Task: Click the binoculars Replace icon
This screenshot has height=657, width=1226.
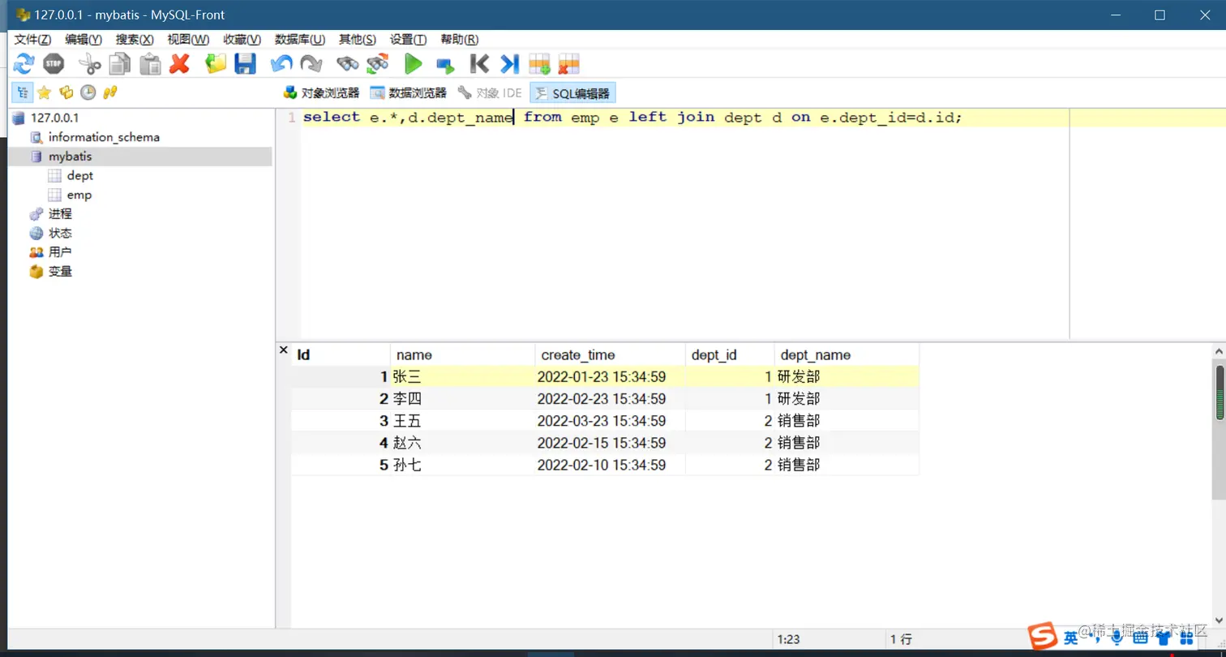Action: point(377,63)
